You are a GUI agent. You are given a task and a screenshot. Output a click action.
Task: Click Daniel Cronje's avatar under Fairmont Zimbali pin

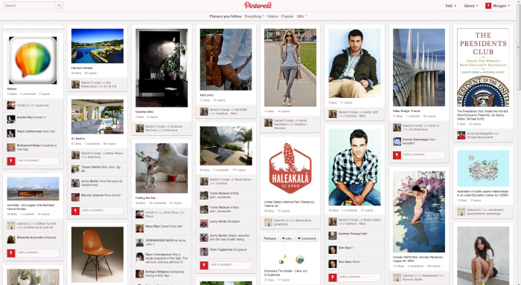(75, 84)
